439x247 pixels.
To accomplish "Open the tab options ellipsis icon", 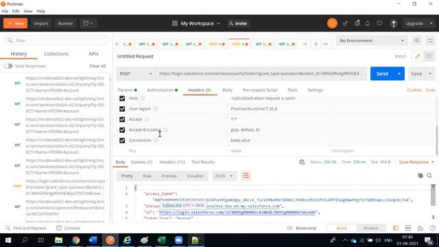I will point(326,44).
